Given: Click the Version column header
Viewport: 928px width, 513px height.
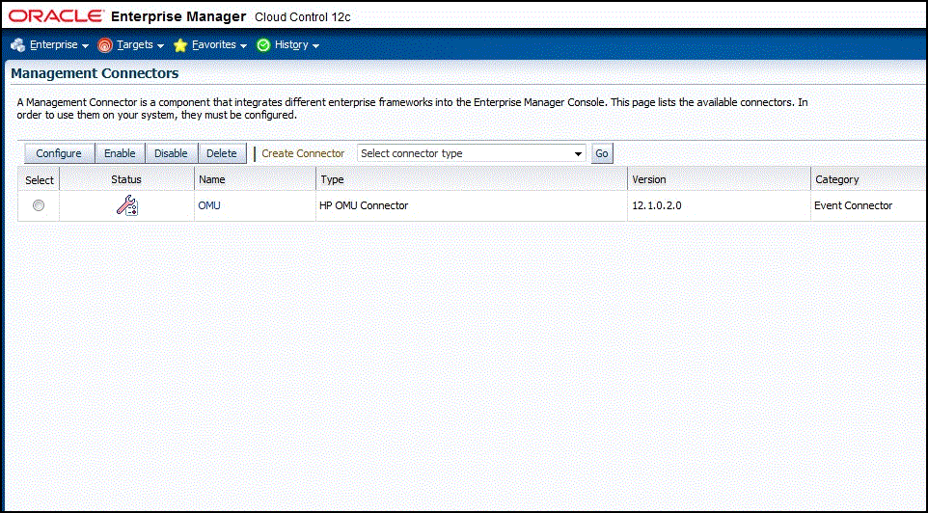Looking at the screenshot, I should 719,179.
